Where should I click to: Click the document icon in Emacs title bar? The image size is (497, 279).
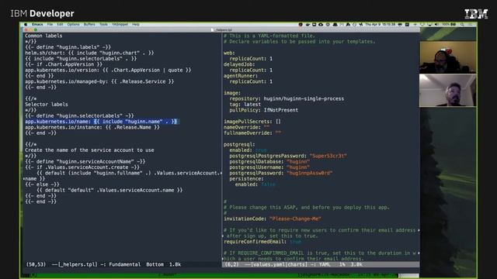click(x=213, y=30)
